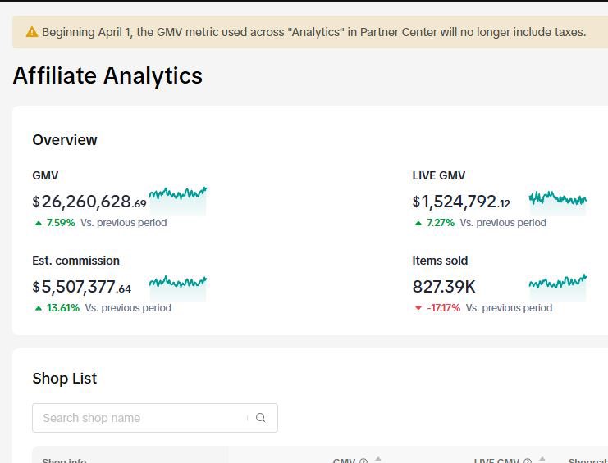Click the Items sold metric label
This screenshot has width=608, height=463.
[x=440, y=261]
